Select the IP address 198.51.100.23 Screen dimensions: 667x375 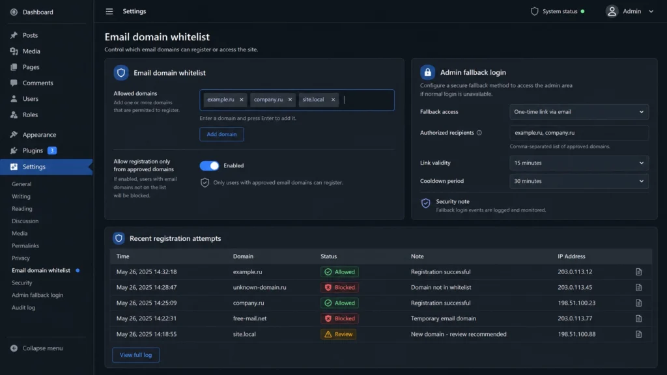click(x=576, y=303)
